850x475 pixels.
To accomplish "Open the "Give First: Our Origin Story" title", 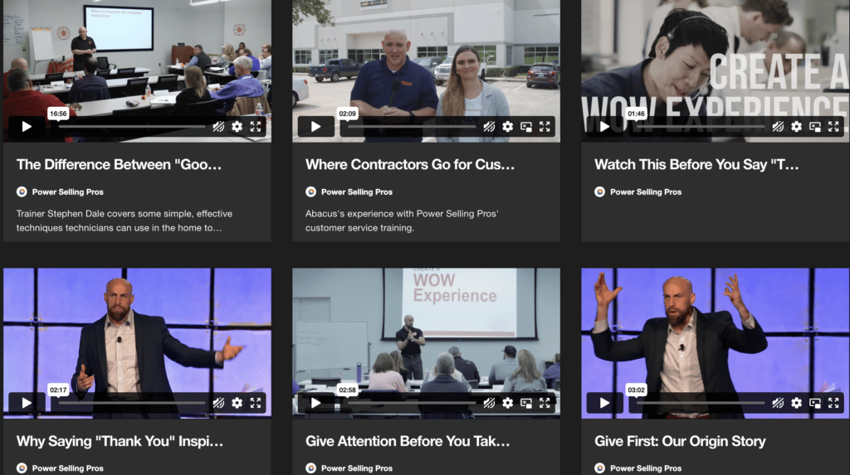I will (x=680, y=441).
